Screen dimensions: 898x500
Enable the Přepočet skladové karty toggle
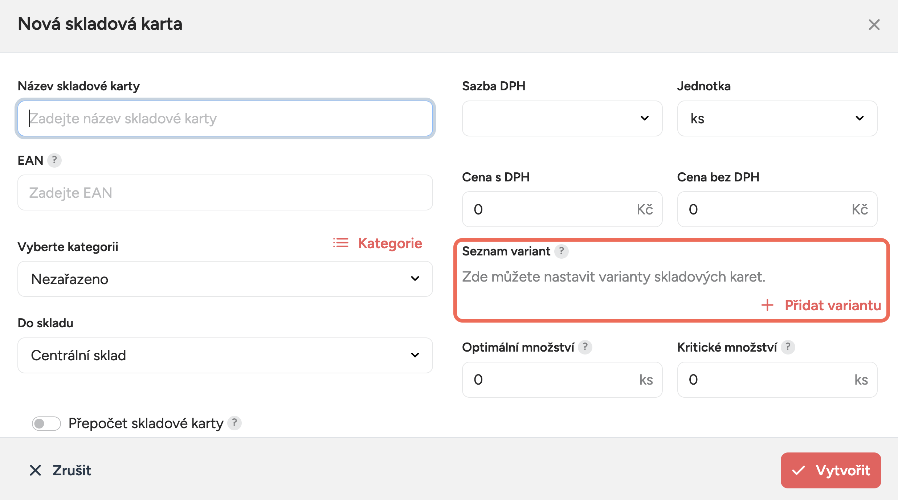click(46, 423)
